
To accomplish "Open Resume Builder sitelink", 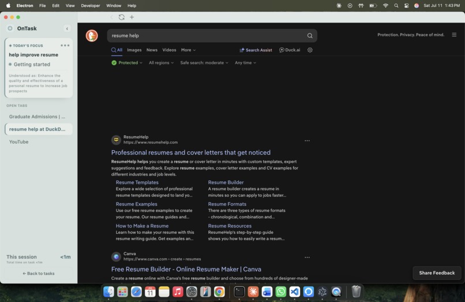I will tap(226, 182).
